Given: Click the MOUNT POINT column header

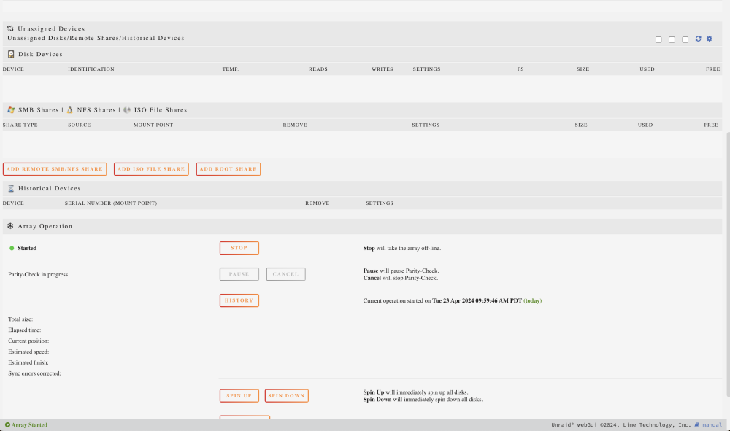Looking at the screenshot, I should 153,125.
